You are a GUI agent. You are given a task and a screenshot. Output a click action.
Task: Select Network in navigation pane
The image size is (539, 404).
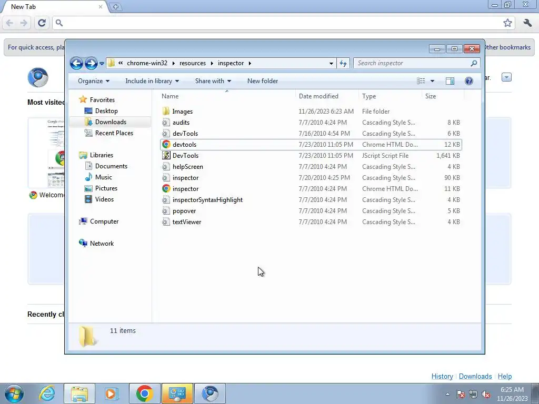(102, 243)
